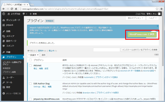Check the Edit Author Slug checkbox
Image resolution: width=165 pixels, height=102 pixels.
(30, 84)
